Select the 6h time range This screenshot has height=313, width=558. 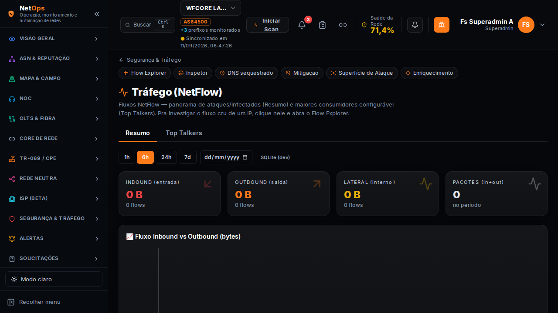coord(145,157)
